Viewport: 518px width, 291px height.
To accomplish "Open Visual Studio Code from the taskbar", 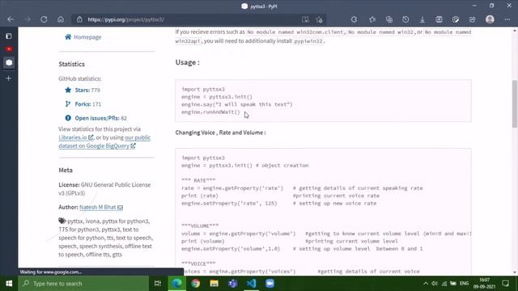I will [251, 284].
